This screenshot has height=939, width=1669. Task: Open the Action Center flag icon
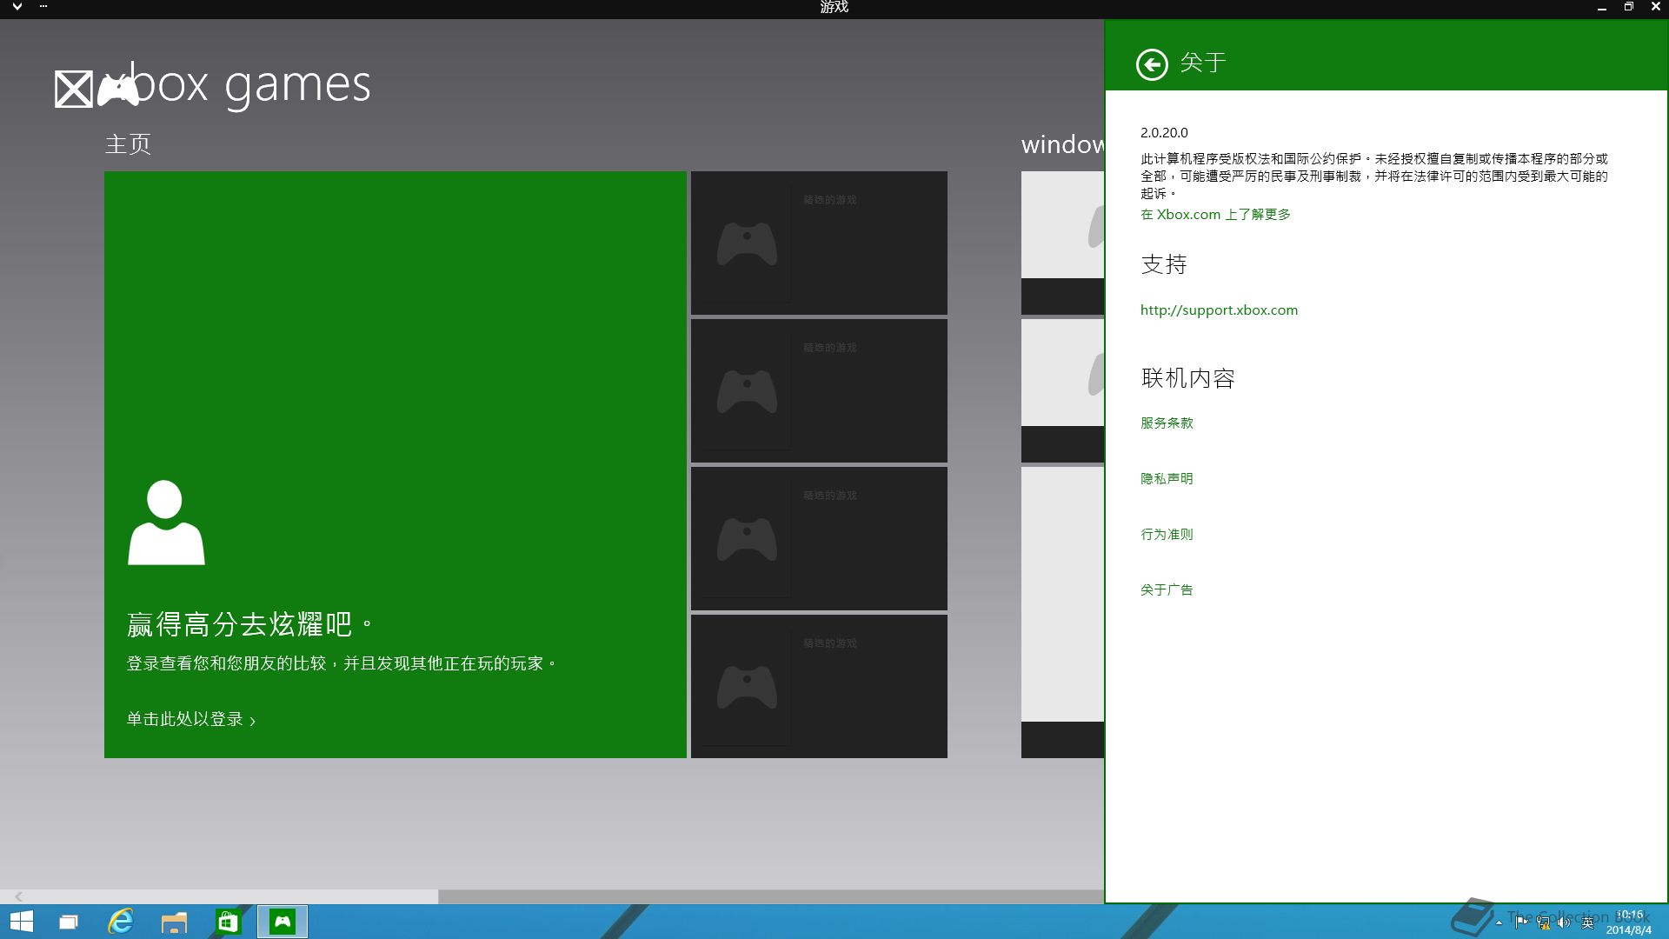1521,922
